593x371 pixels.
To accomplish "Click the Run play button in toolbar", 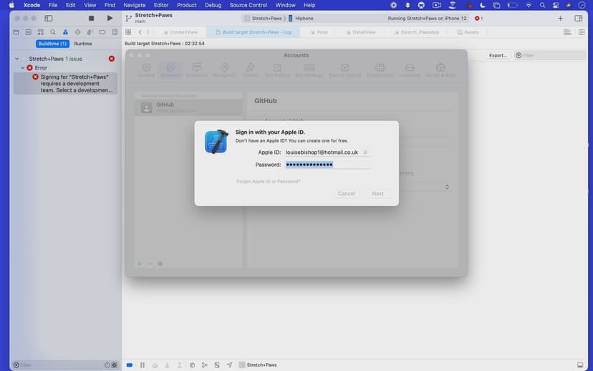I will (110, 18).
